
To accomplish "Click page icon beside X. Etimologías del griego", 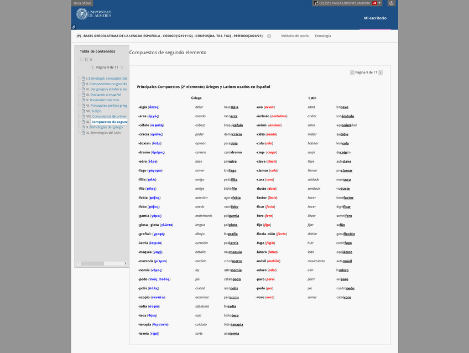I will click(84, 127).
